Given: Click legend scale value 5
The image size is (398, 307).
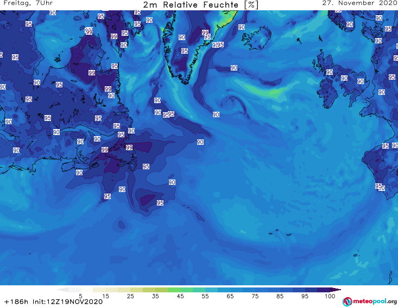Looking at the screenshot, I should [80, 296].
